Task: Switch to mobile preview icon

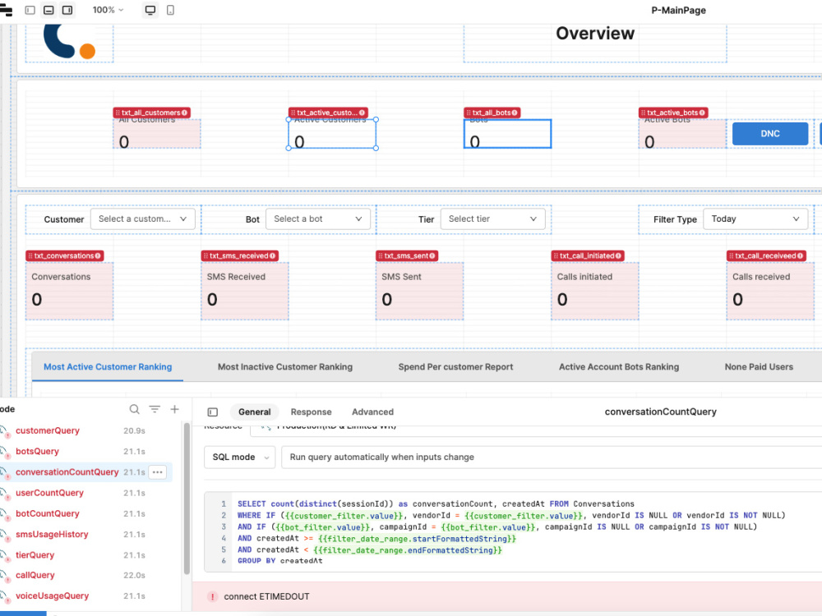Action: click(x=170, y=10)
